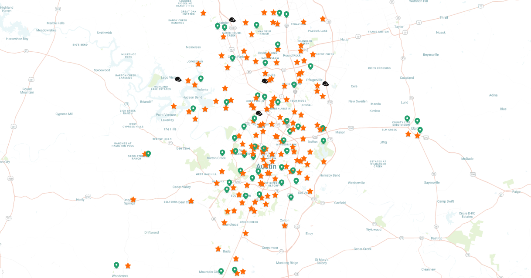Viewport: 531px width, 278px height.
Task: Click the green pin near Woodcreek
Action: tap(116, 265)
